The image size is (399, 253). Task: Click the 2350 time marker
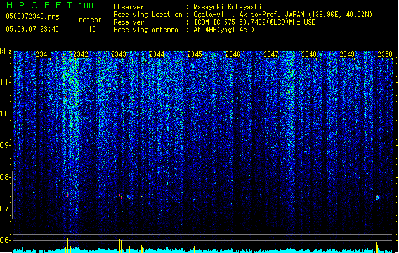(385, 54)
